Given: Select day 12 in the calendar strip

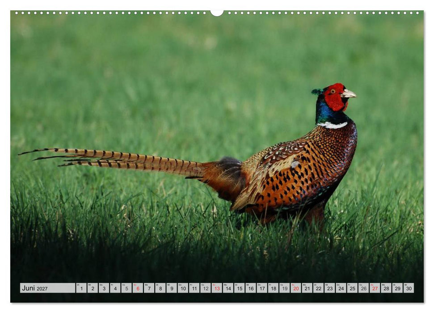Looking at the screenshot, I should click(206, 288).
